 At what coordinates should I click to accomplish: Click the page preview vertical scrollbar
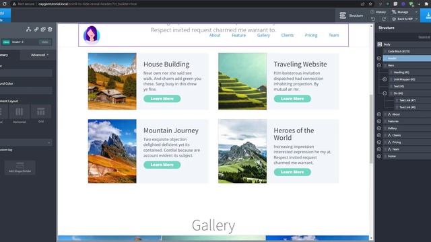pos(371,129)
